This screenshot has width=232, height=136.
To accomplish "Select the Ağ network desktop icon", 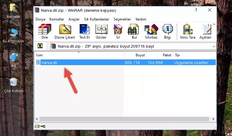I will coord(14,60).
